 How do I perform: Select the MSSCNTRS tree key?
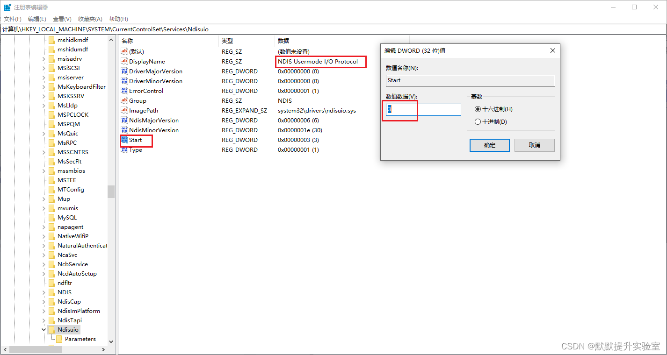click(72, 152)
